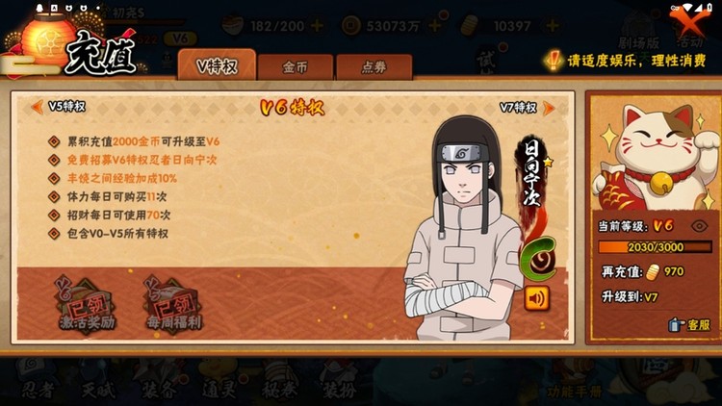
Task: Click the 2030/3000 recharge progress bar
Action: (x=655, y=247)
